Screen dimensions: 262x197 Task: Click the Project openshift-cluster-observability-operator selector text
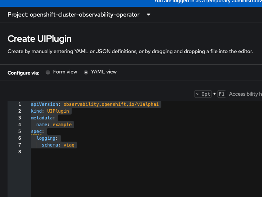74,15
